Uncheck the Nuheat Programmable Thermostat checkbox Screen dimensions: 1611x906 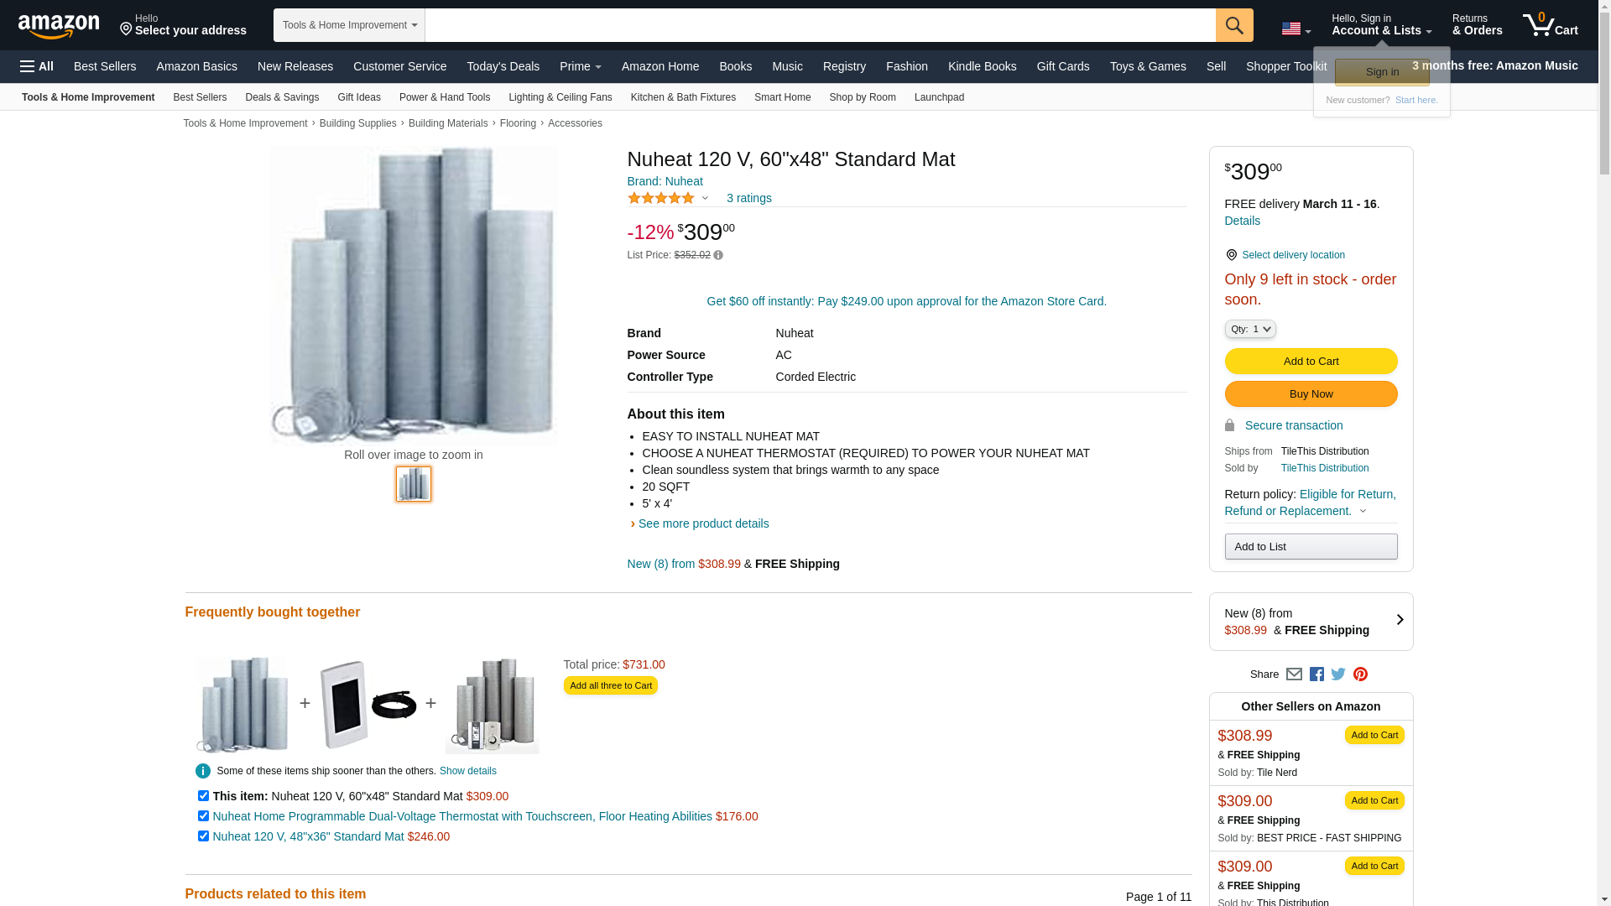[203, 816]
